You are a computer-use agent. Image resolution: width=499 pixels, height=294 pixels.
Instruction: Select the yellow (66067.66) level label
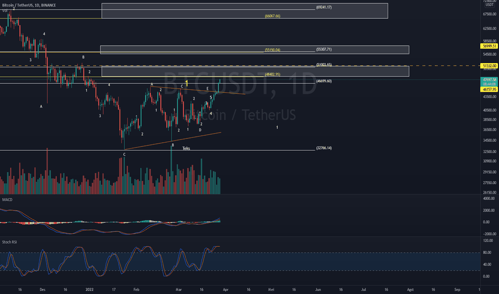pyautogui.click(x=273, y=16)
